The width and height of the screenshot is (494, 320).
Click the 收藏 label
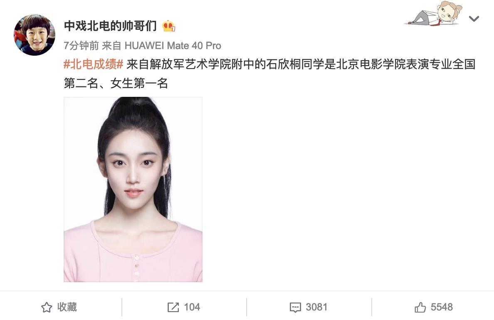pyautogui.click(x=67, y=307)
